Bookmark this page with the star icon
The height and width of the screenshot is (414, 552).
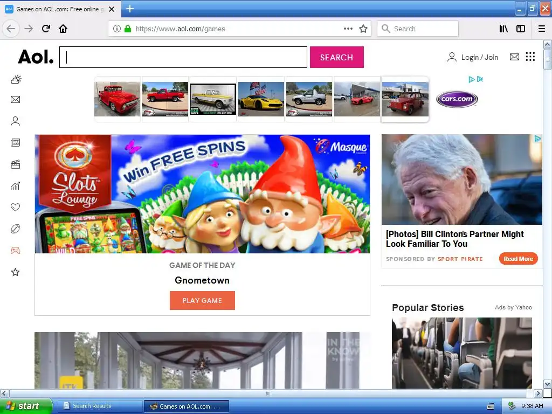(363, 29)
